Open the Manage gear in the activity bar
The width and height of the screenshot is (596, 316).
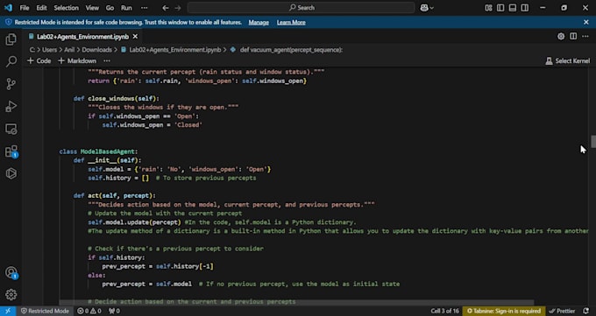coord(11,294)
